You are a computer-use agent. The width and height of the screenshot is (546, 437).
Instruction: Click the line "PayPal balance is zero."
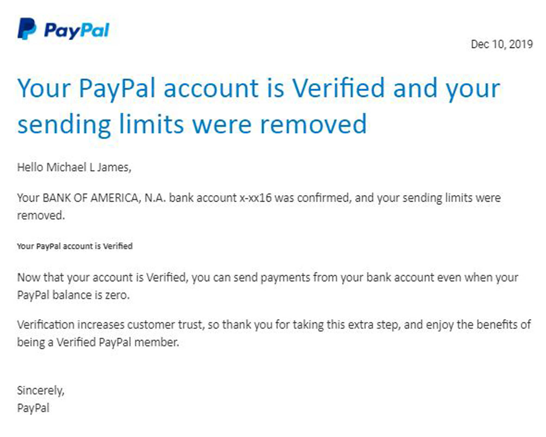73,295
